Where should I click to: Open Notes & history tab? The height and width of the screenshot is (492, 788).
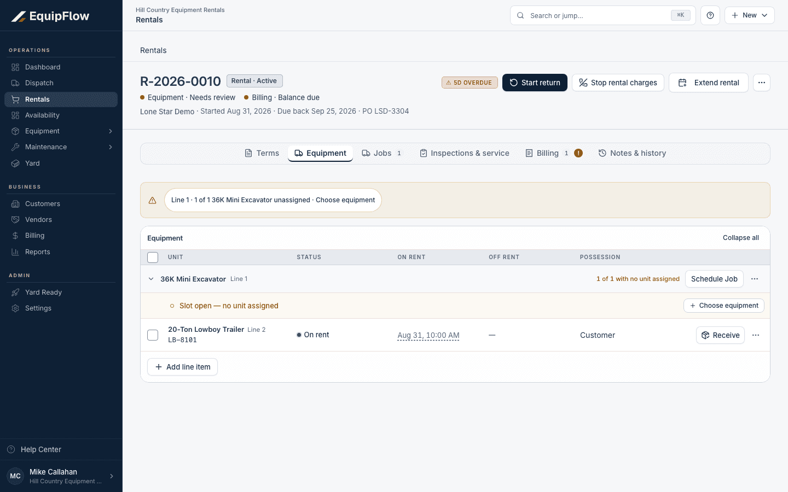point(632,153)
